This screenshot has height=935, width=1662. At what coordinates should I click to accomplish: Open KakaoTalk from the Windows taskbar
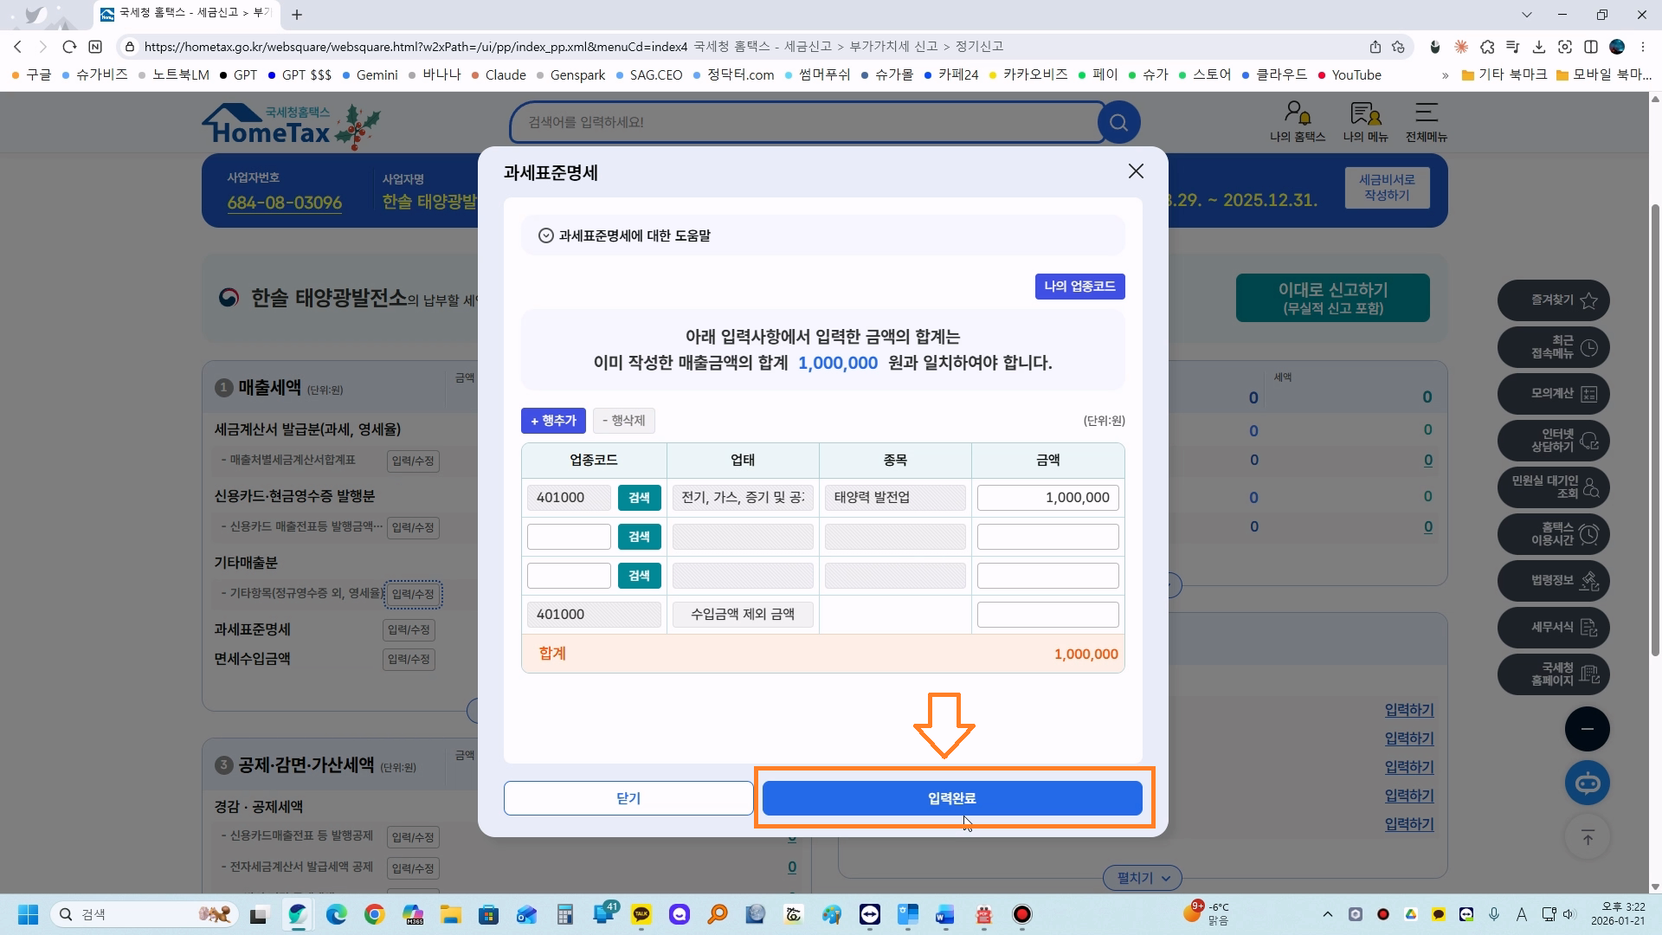pos(641,914)
